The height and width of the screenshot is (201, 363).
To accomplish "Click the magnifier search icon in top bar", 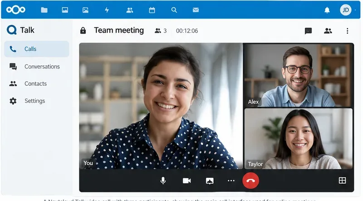I will pos(174,10).
